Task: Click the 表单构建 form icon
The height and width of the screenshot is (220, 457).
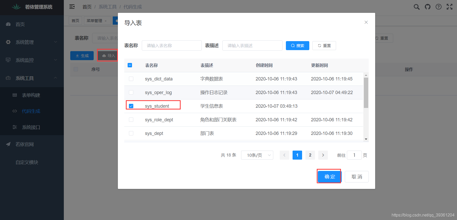Action: click(x=15, y=95)
